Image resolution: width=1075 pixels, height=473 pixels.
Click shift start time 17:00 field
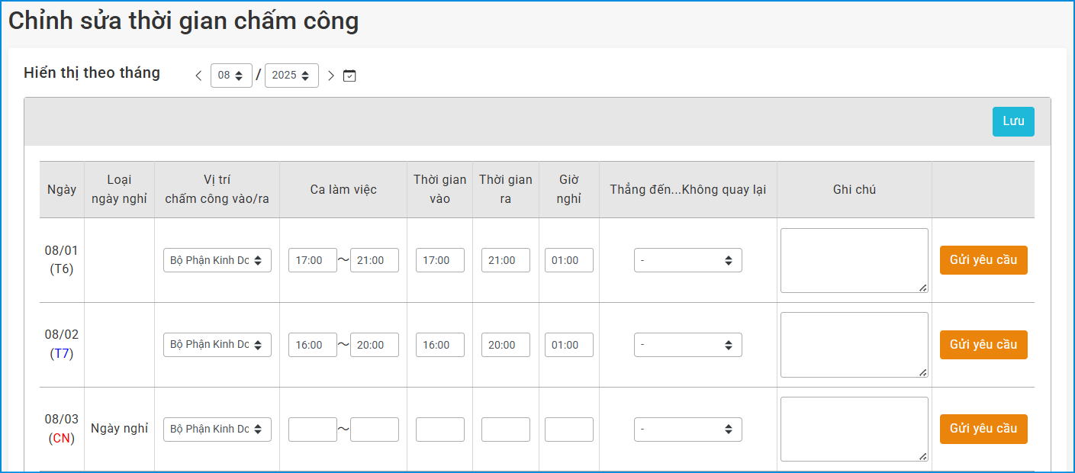tap(312, 260)
